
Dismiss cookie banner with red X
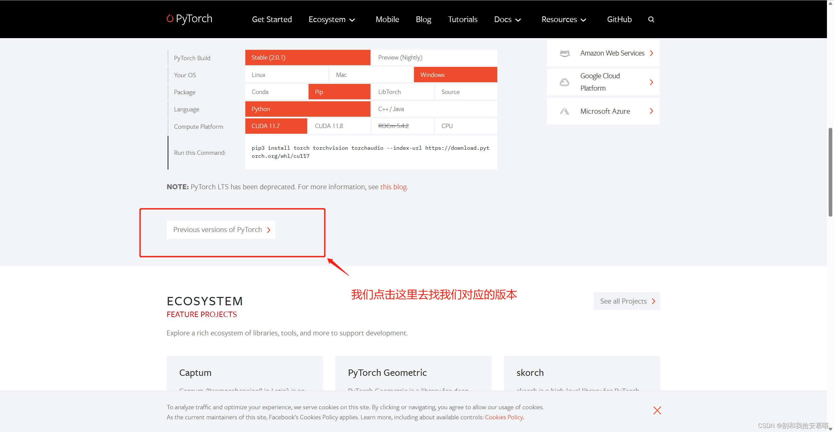click(657, 410)
